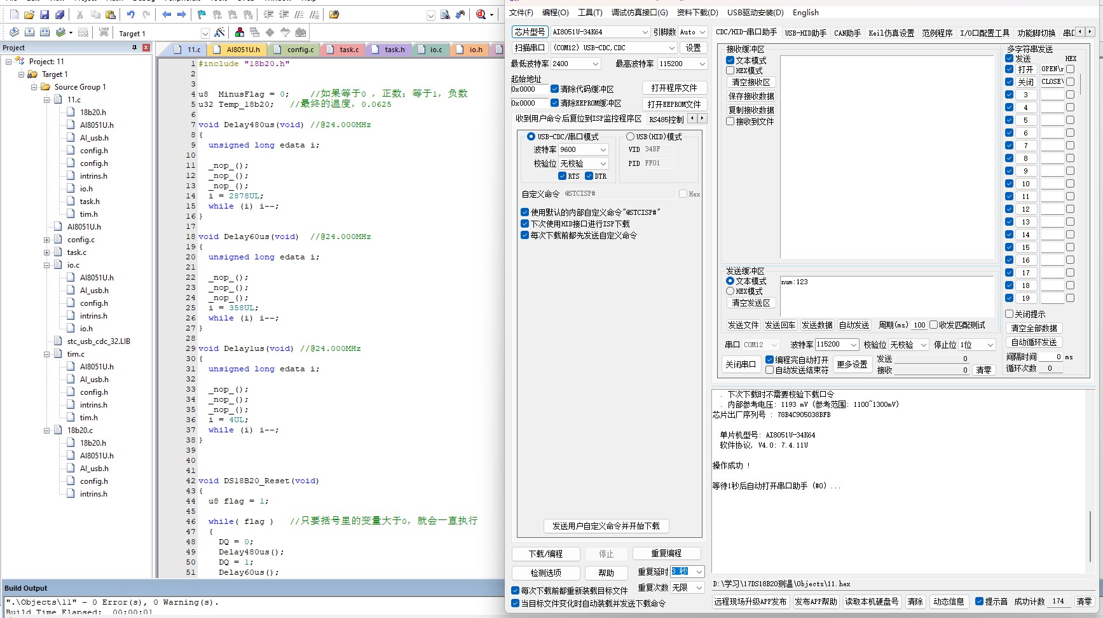
Task: Click the New file icon in Keil toolbar
Action: click(x=14, y=15)
